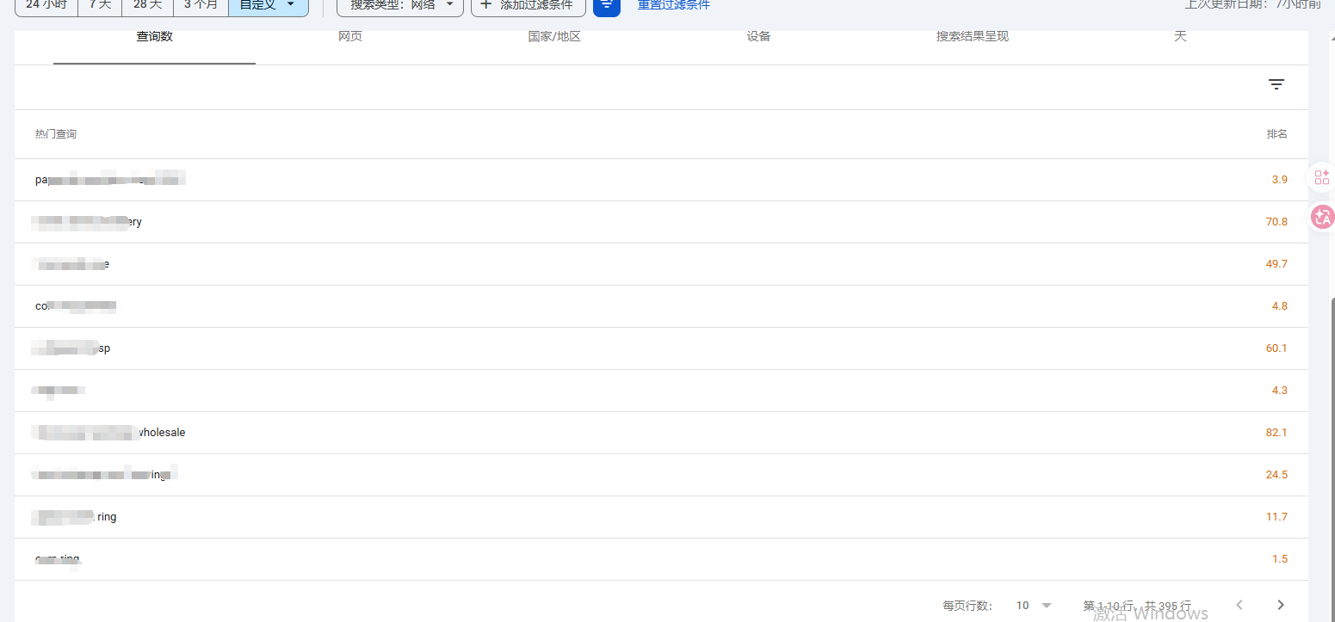This screenshot has width=1335, height=622.
Task: Select the 7天 date range
Action: pyautogui.click(x=100, y=5)
